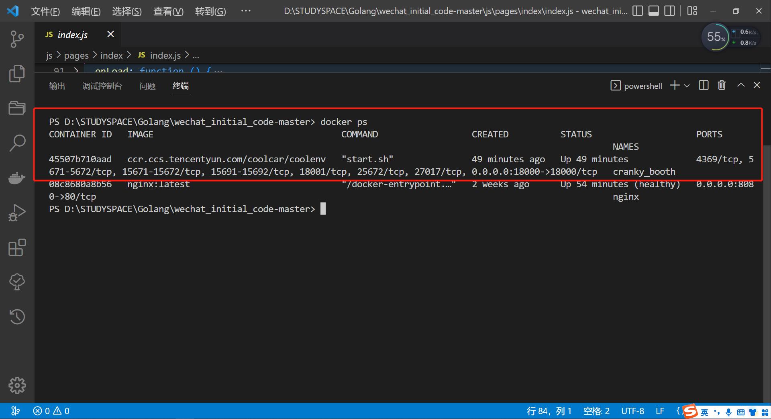Show more menus via the ellipsis
The height and width of the screenshot is (419, 771).
(246, 11)
